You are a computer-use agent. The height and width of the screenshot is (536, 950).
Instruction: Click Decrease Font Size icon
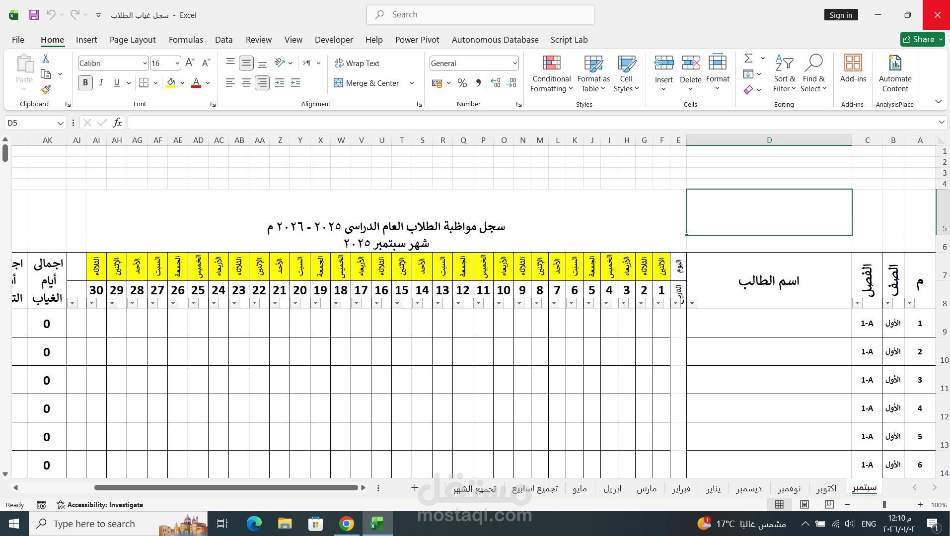[206, 63]
